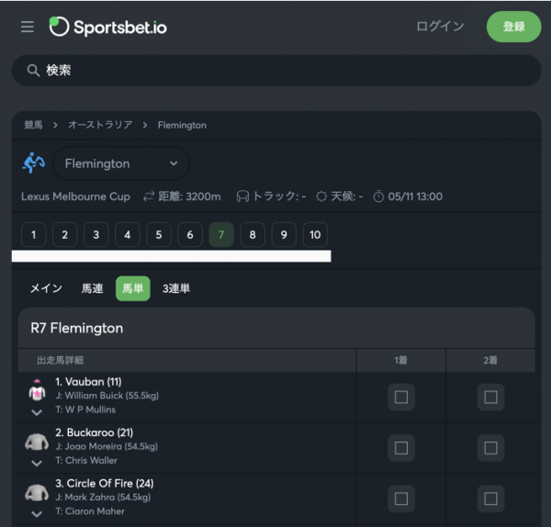Switch to the 3連単 tab
Image resolution: width=551 pixels, height=527 pixels.
(176, 288)
